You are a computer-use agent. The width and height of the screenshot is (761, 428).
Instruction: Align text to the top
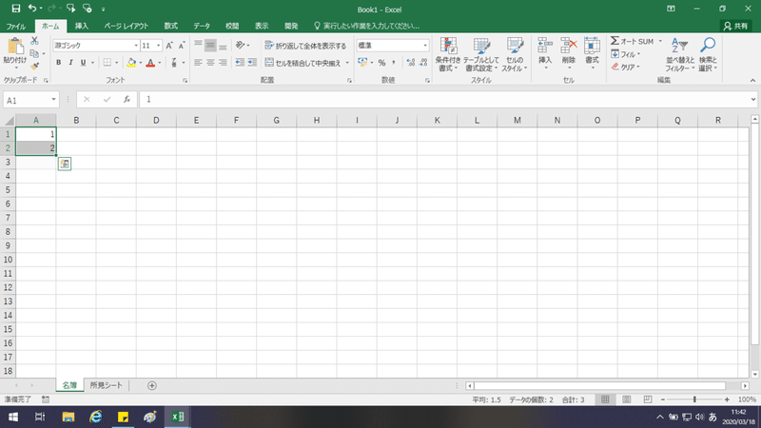coord(198,45)
